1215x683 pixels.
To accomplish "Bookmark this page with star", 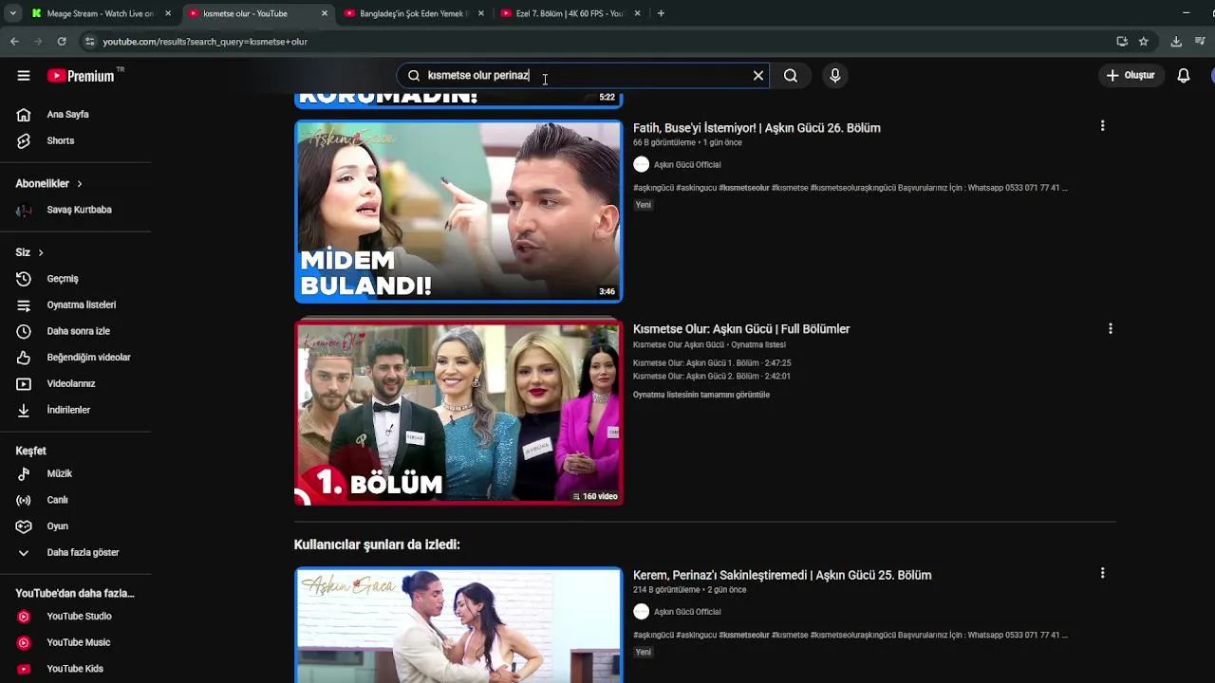I will click(1144, 42).
